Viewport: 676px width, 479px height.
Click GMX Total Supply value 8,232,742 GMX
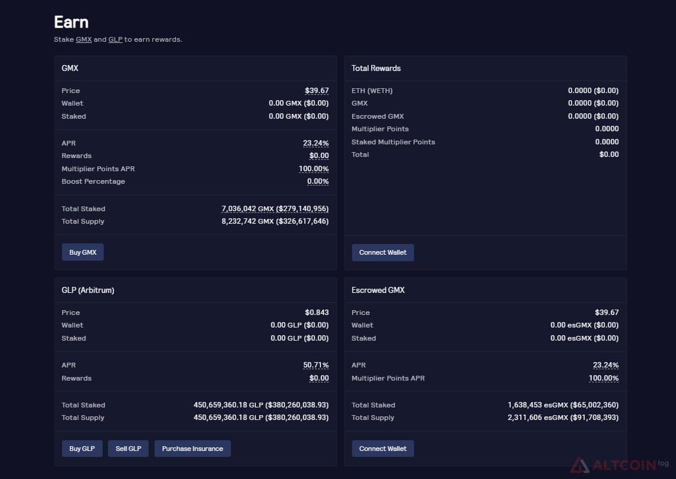pos(275,221)
